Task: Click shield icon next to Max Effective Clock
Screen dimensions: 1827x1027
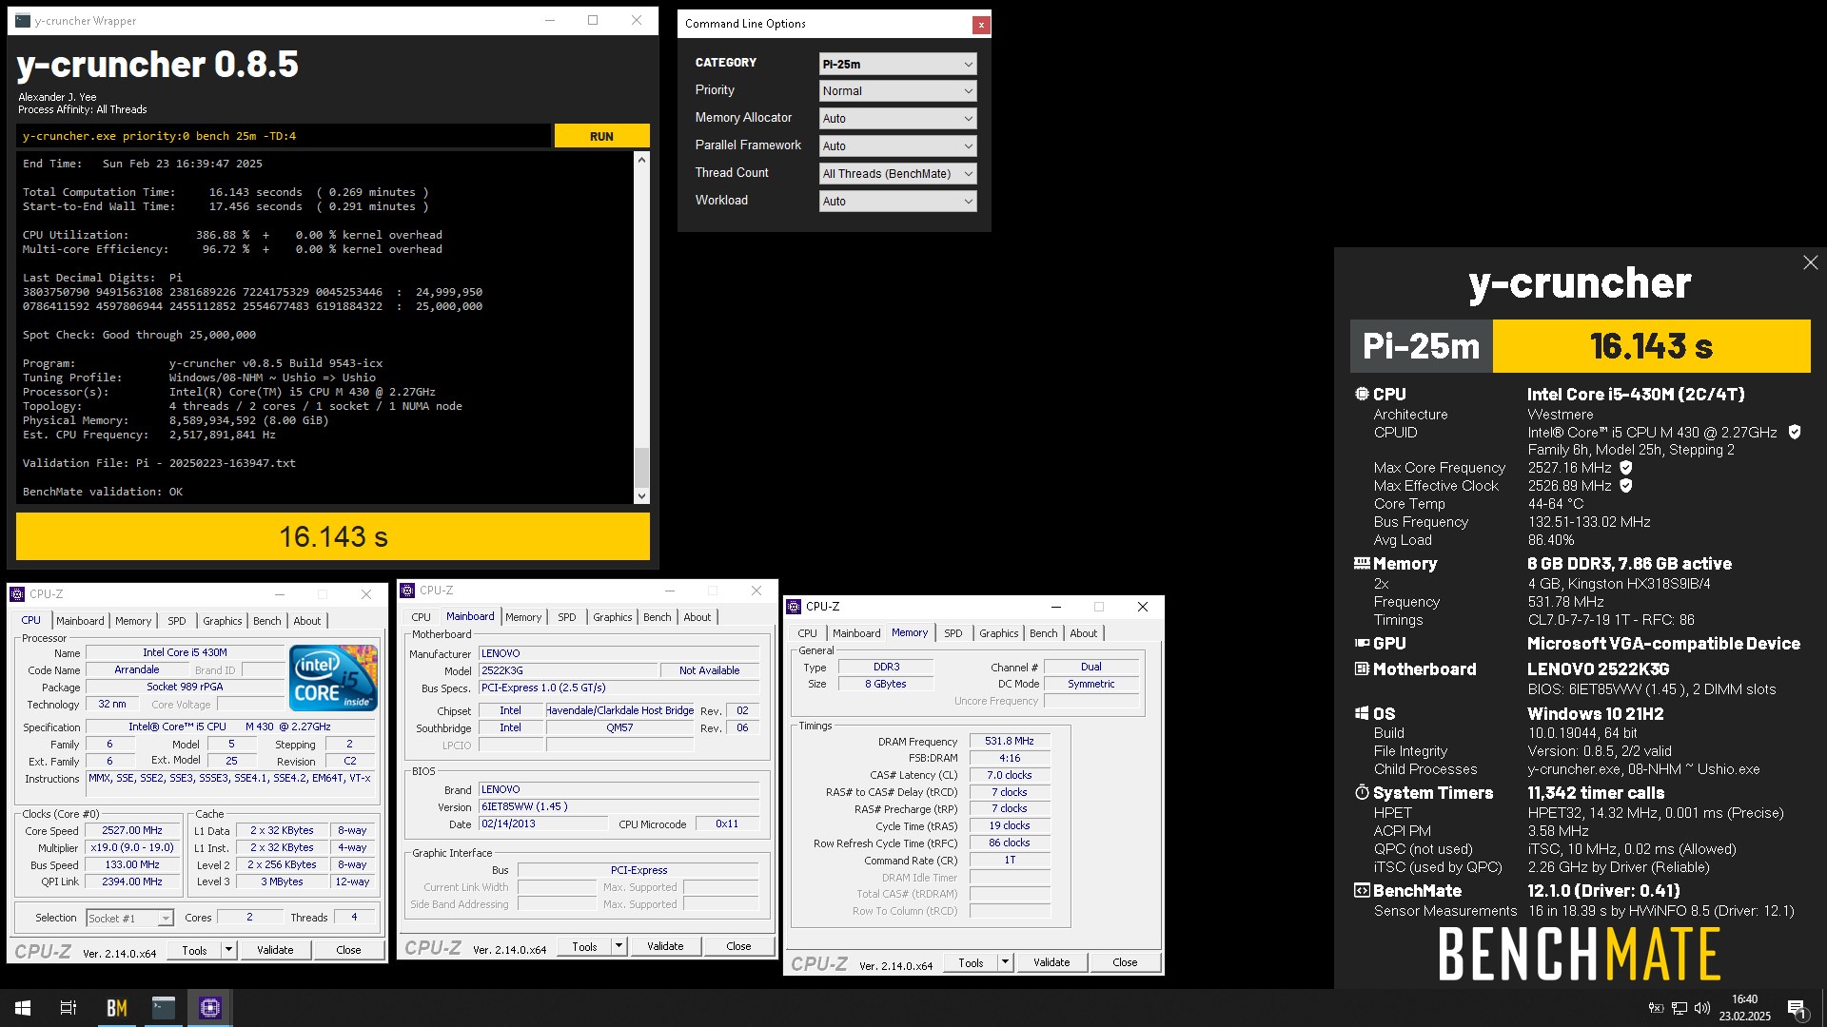Action: (1626, 486)
